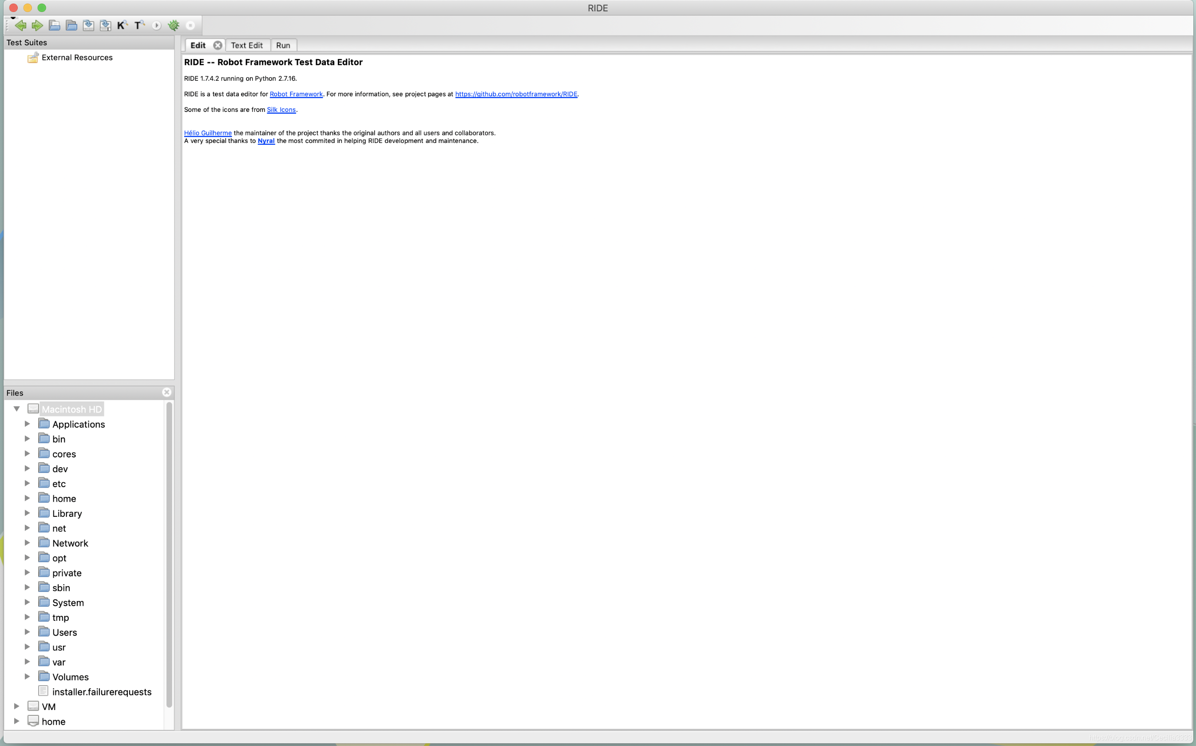Screen dimensions: 1196x746
Task: Collapse the Macintosh HD tree node
Action: coord(17,409)
